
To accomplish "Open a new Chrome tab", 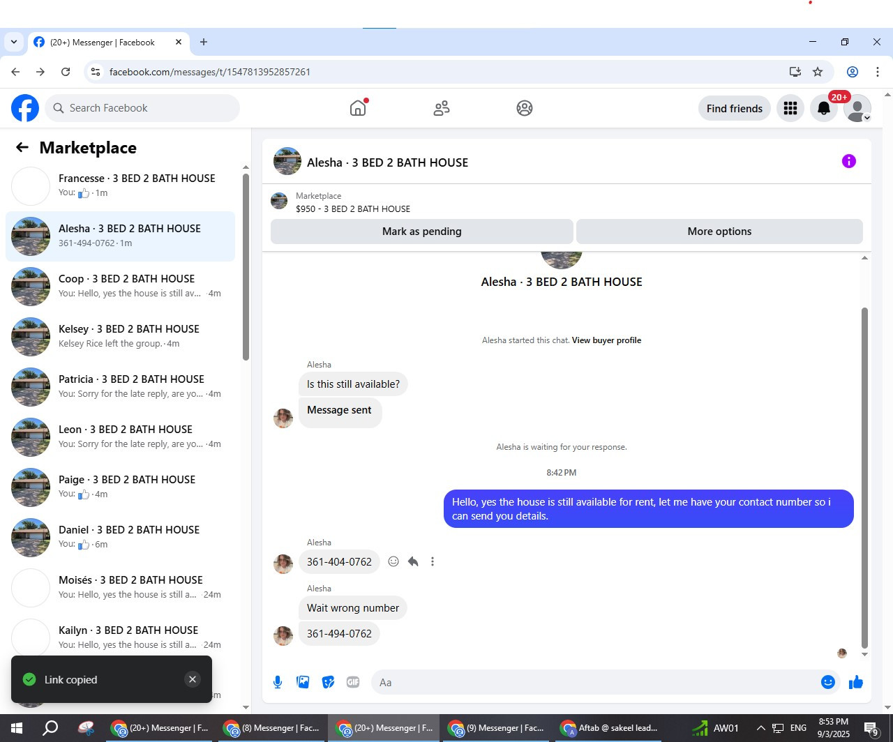I will [204, 42].
